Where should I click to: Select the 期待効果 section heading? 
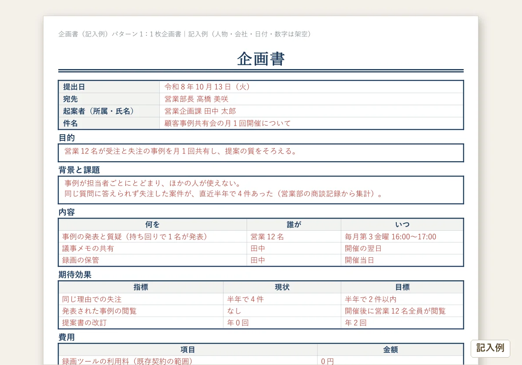tap(75, 275)
